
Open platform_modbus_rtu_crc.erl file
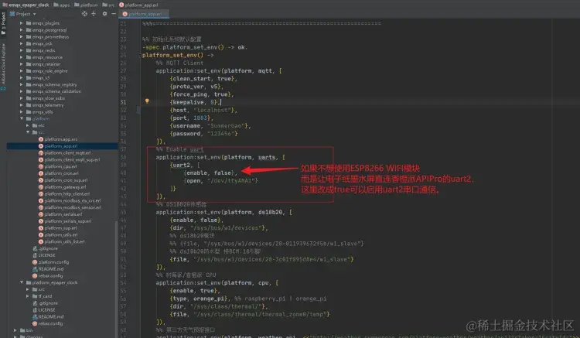[72, 200]
